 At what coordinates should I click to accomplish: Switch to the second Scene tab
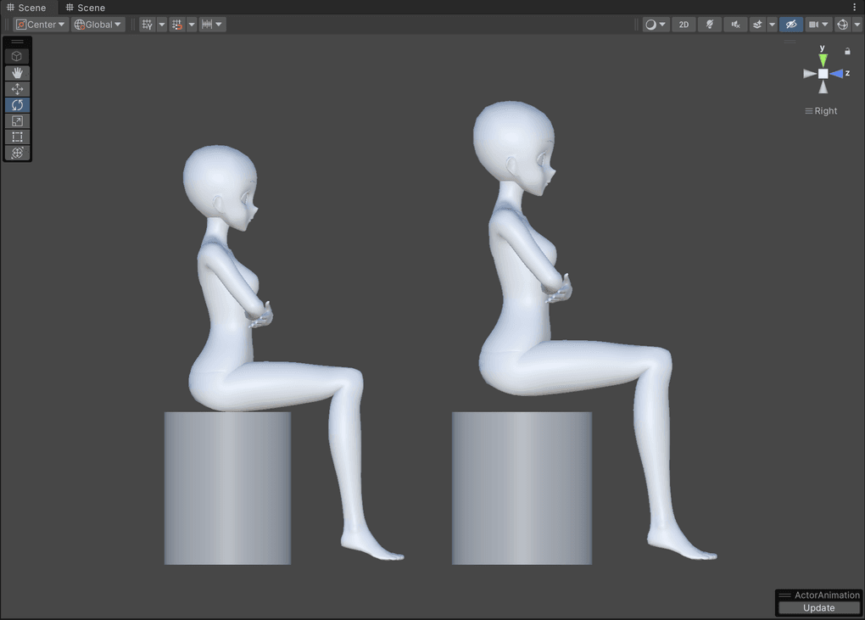86,8
